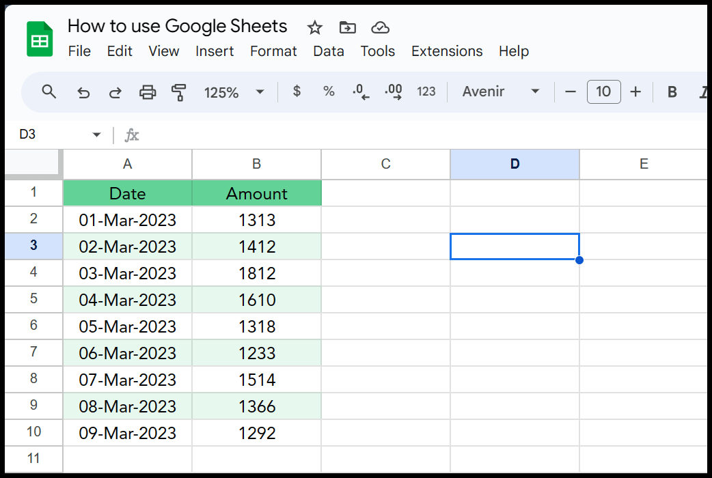Open the Google Sheets home icon
The height and width of the screenshot is (478, 712).
coord(40,39)
